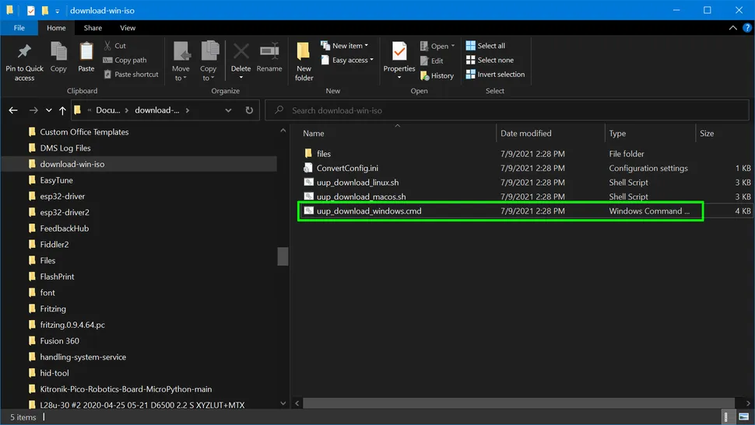This screenshot has width=755, height=425.
Task: Click the Paste icon in Clipboard group
Action: coord(86,54)
